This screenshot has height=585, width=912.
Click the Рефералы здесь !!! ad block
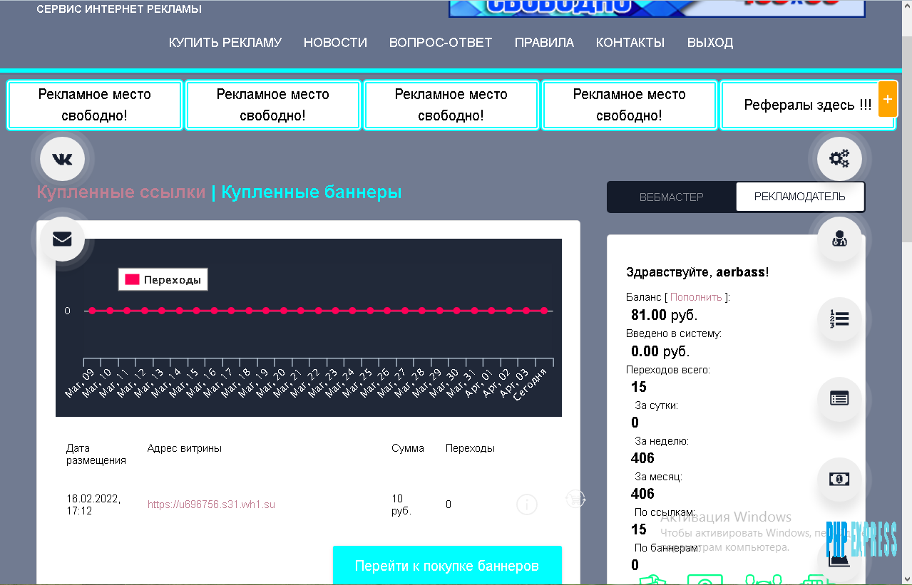[x=808, y=105]
